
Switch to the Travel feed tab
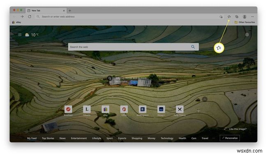coord(205,138)
